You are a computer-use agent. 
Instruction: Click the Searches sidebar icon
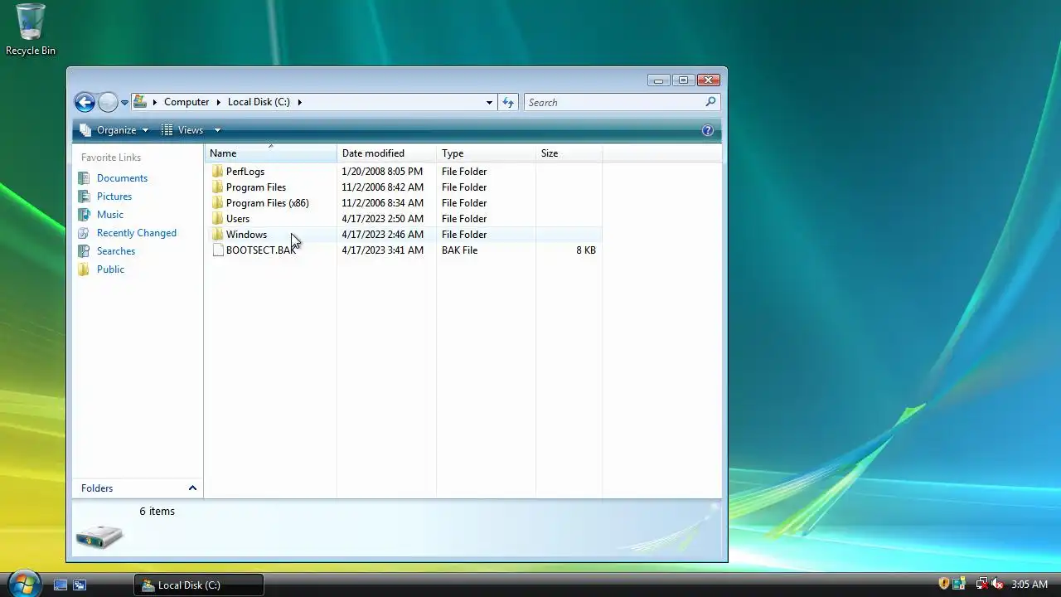(84, 251)
